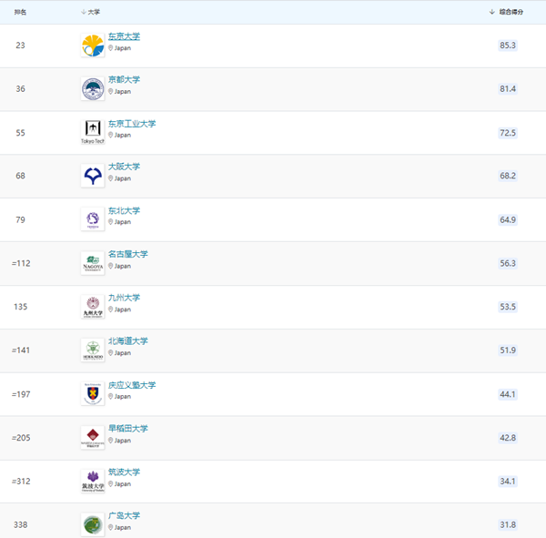
Task: Click the score 85.3
Action: click(x=508, y=46)
